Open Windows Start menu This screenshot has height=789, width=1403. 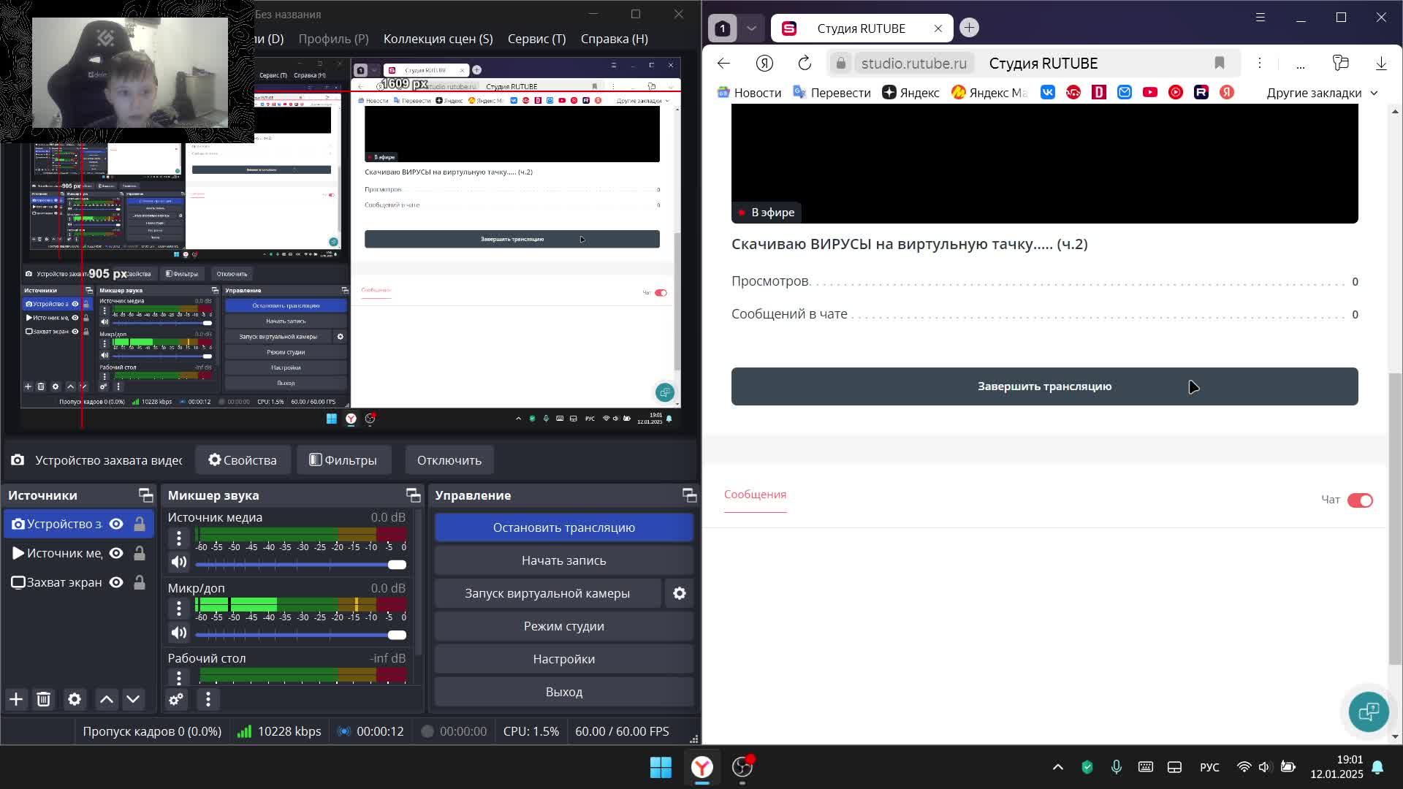click(x=661, y=766)
